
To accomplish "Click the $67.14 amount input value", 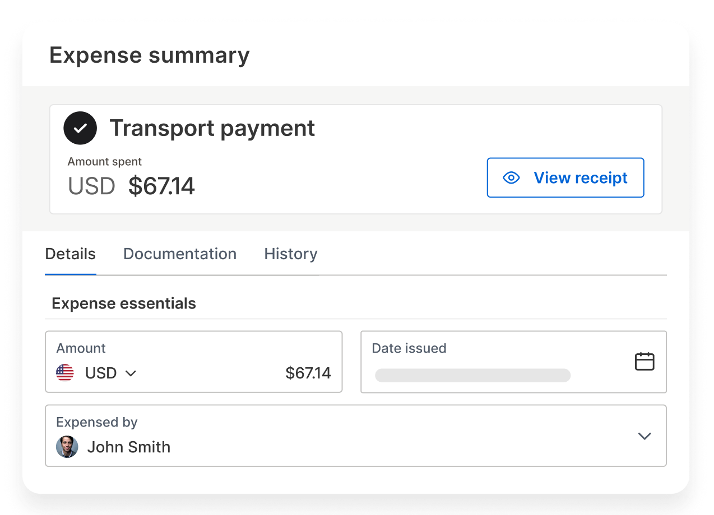I will click(x=308, y=373).
